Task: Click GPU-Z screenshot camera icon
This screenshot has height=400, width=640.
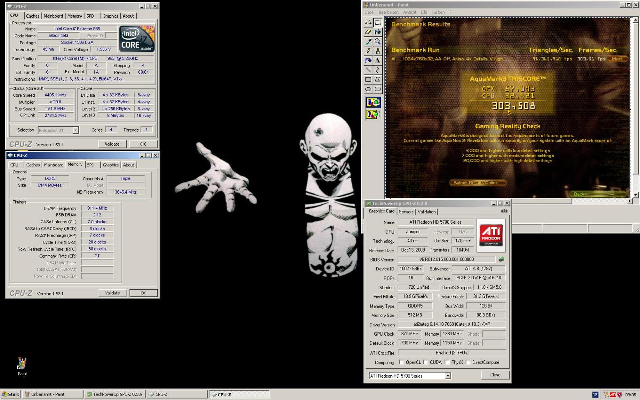Action: (x=504, y=211)
